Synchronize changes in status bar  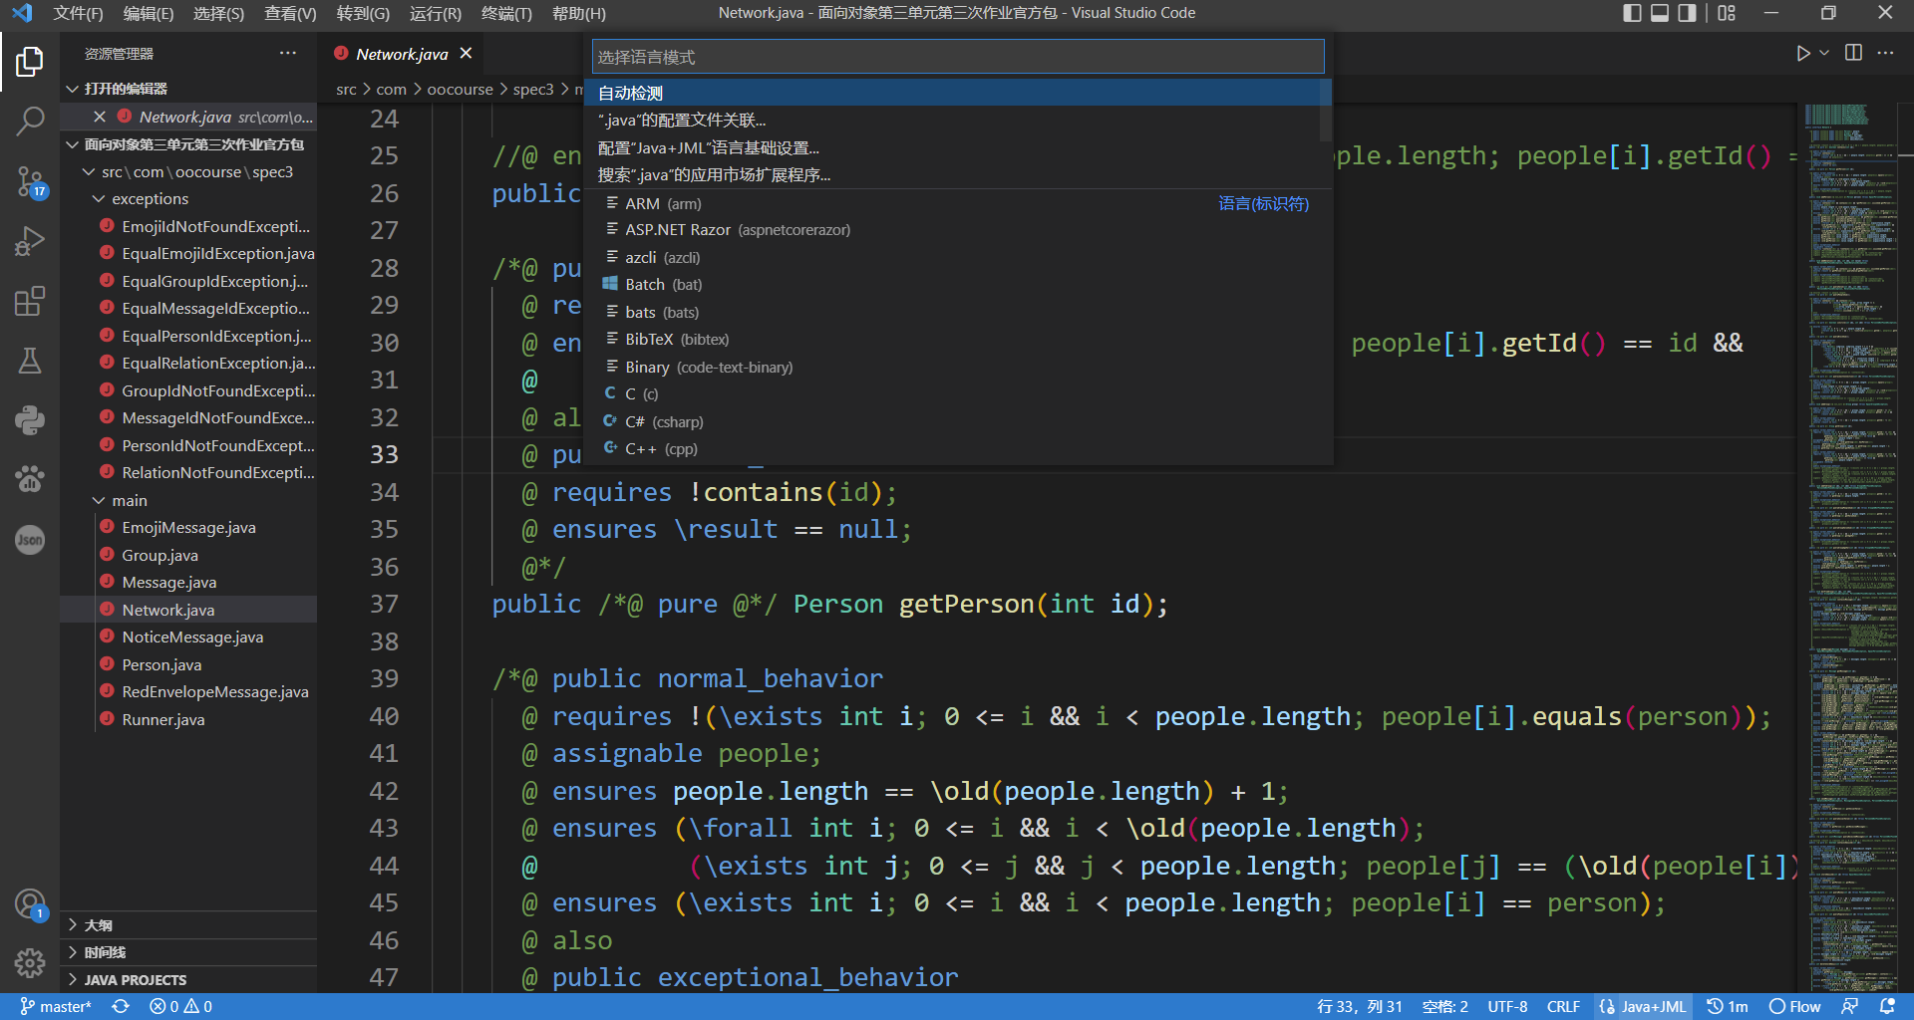click(121, 1007)
